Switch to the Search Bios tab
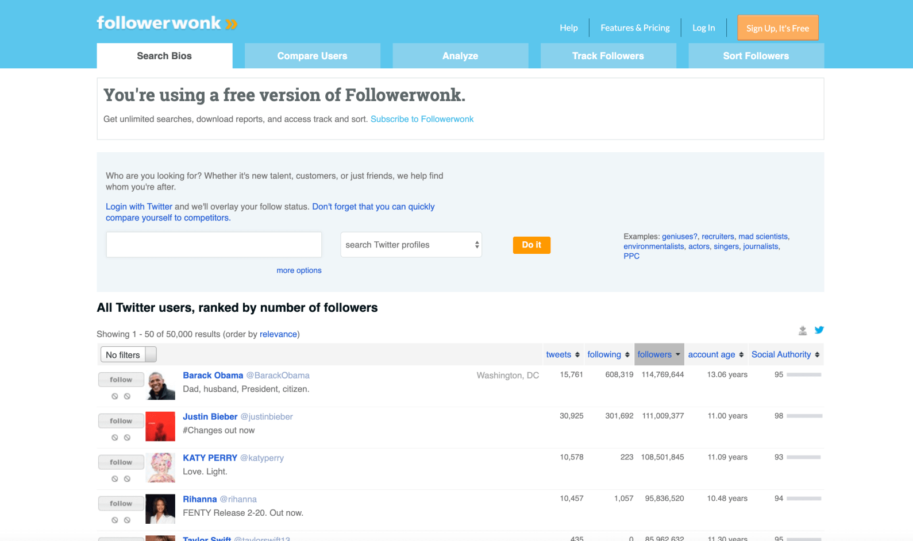 pyautogui.click(x=164, y=56)
